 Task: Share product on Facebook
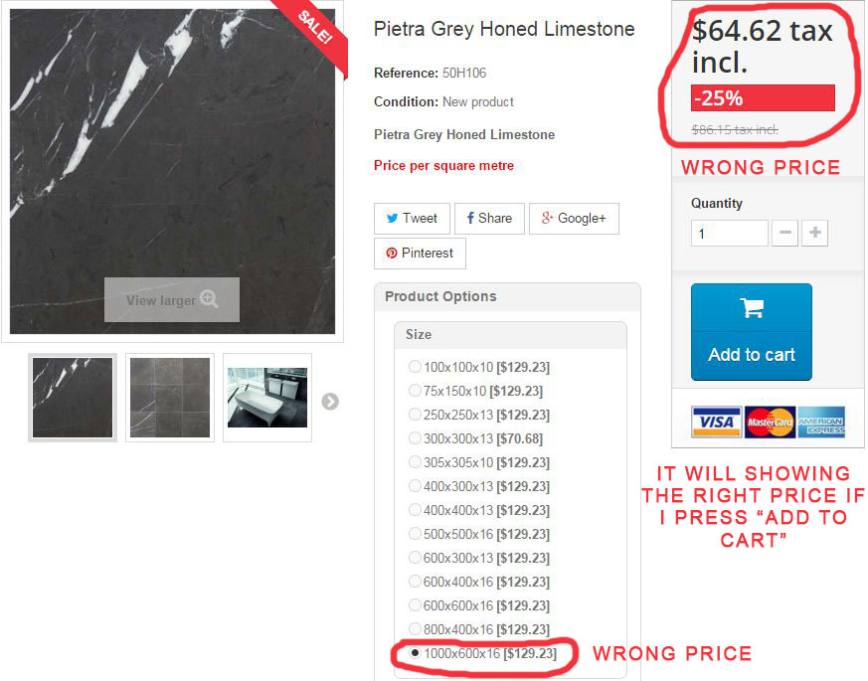[x=489, y=218]
